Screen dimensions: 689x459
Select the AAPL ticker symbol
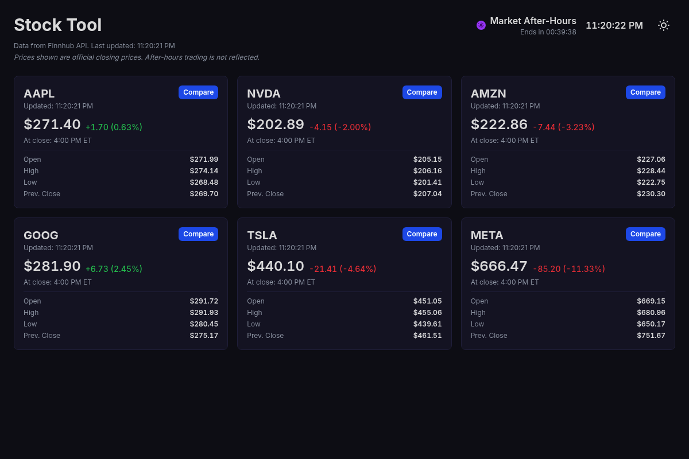pyautogui.click(x=39, y=94)
